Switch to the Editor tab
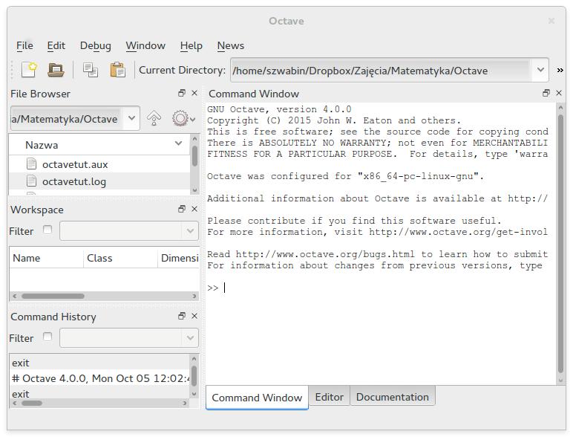The image size is (573, 437). (x=330, y=397)
